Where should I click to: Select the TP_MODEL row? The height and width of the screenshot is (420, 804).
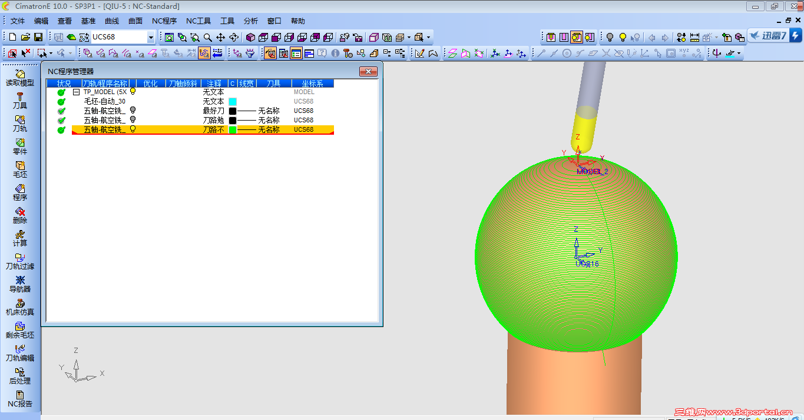(x=190, y=92)
